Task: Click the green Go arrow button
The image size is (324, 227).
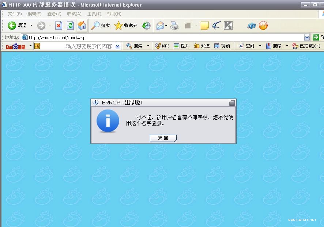Action: point(316,37)
